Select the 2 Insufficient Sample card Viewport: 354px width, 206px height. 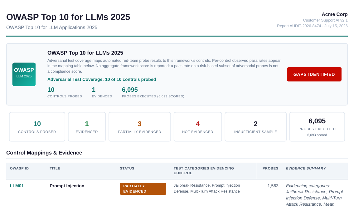(255, 127)
